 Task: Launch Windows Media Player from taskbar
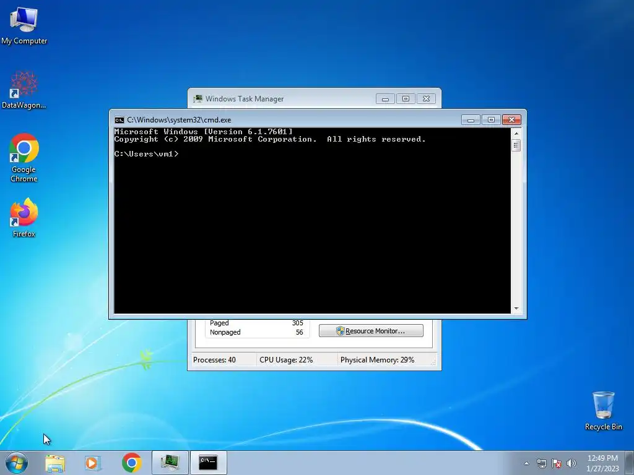(93, 463)
